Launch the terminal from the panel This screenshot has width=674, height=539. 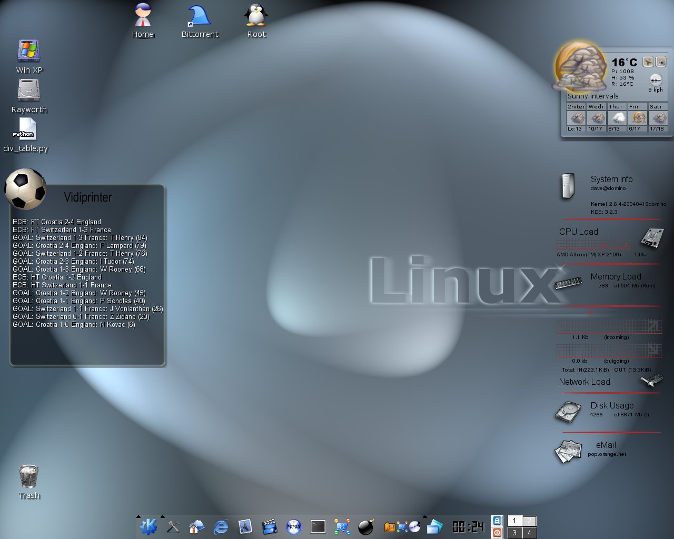click(x=318, y=526)
